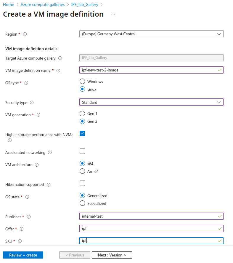This screenshot has height=263, width=233.
Task: Click info icon next to Hibernation supported
Action: [x=49, y=185]
